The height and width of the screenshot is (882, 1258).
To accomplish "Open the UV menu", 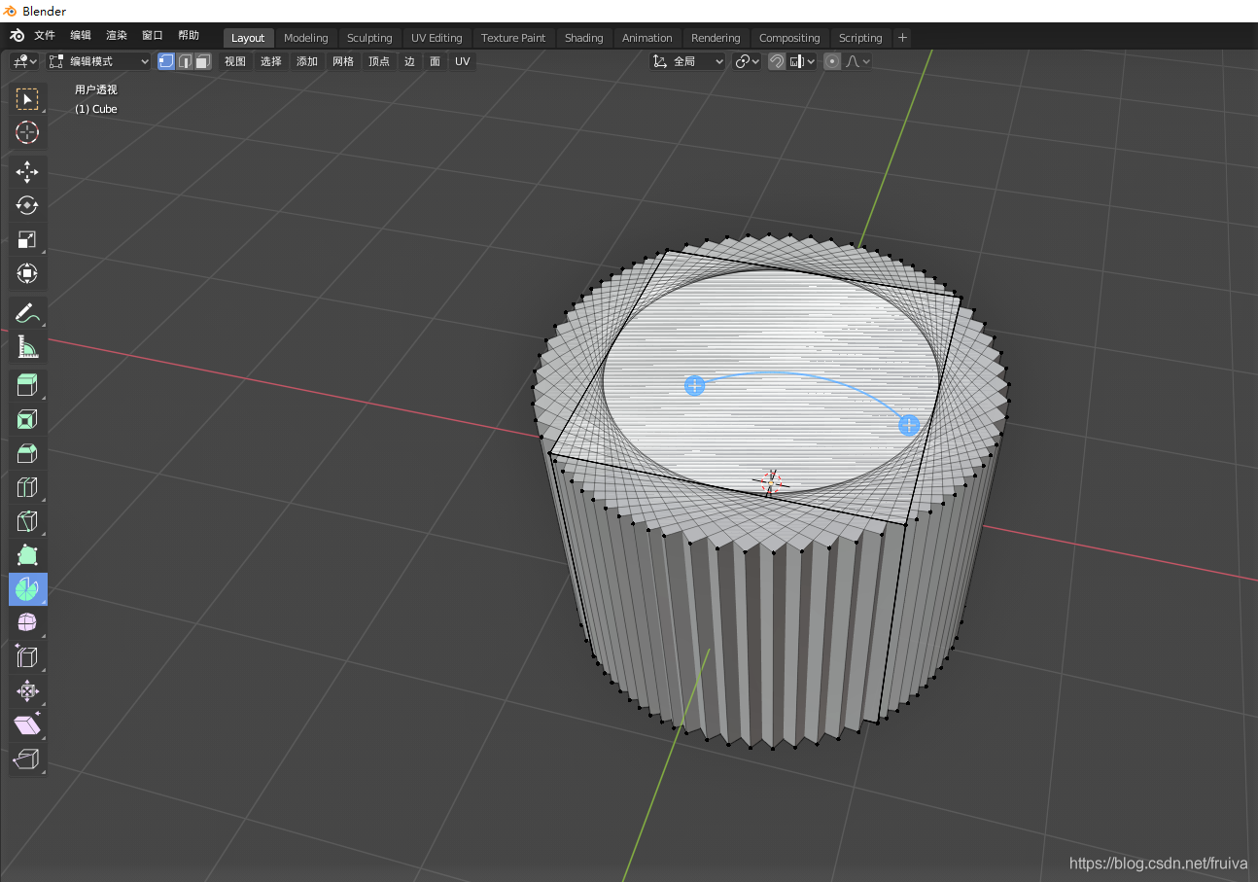I will tap(463, 61).
